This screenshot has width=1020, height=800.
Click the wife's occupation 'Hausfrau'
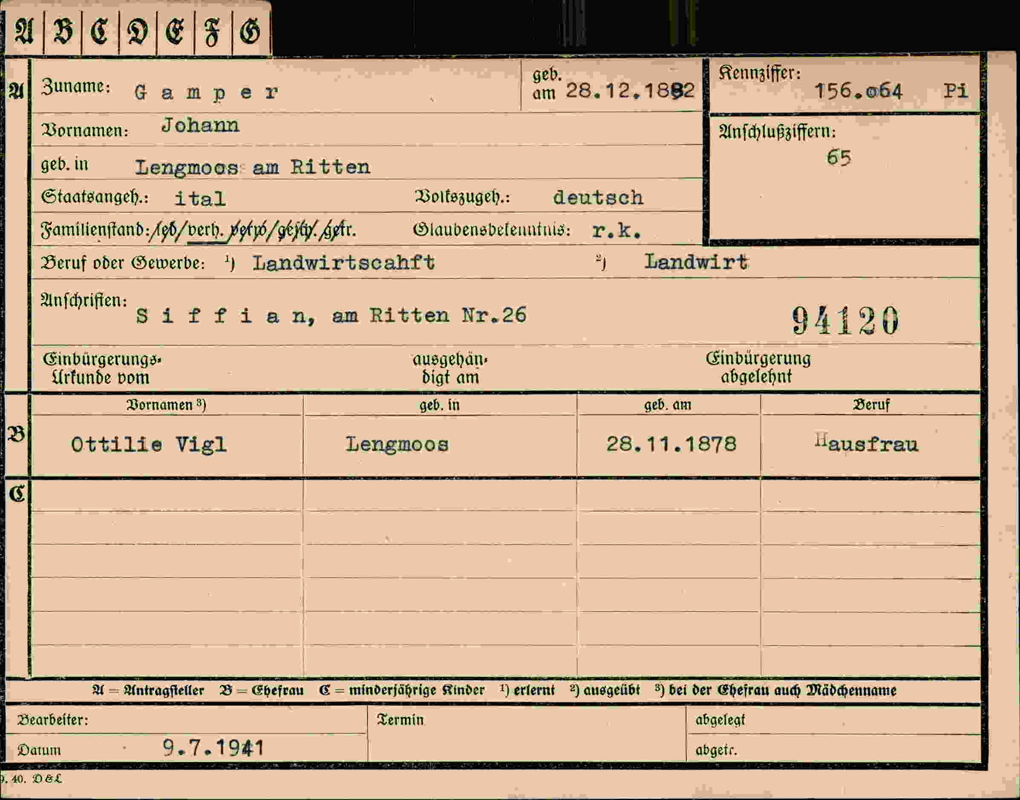867,443
